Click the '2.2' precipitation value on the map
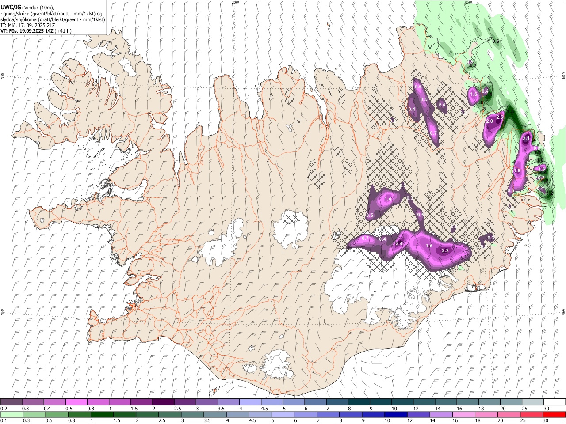 (445, 250)
